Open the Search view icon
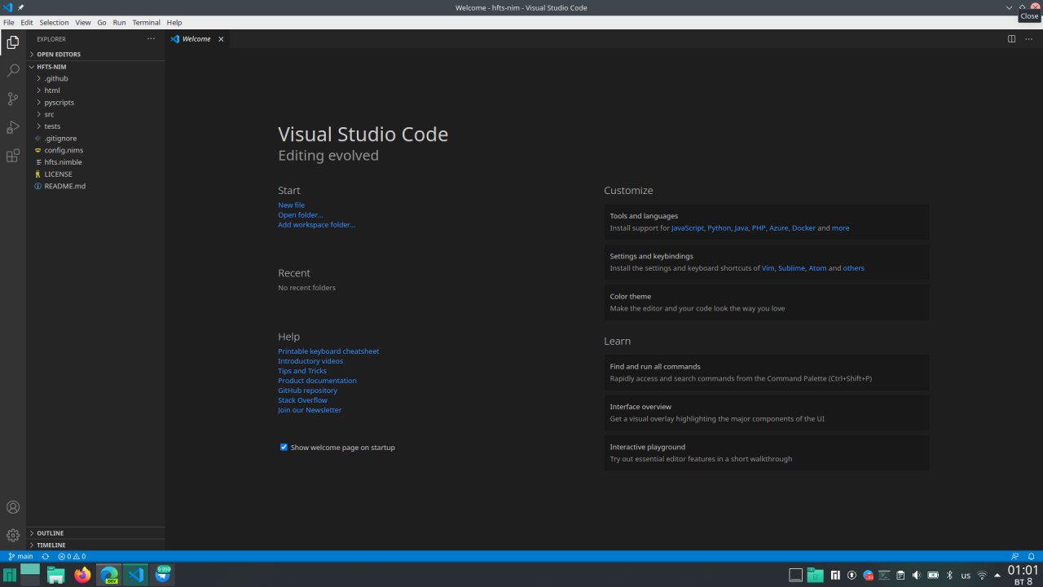The height and width of the screenshot is (587, 1043). [x=13, y=71]
